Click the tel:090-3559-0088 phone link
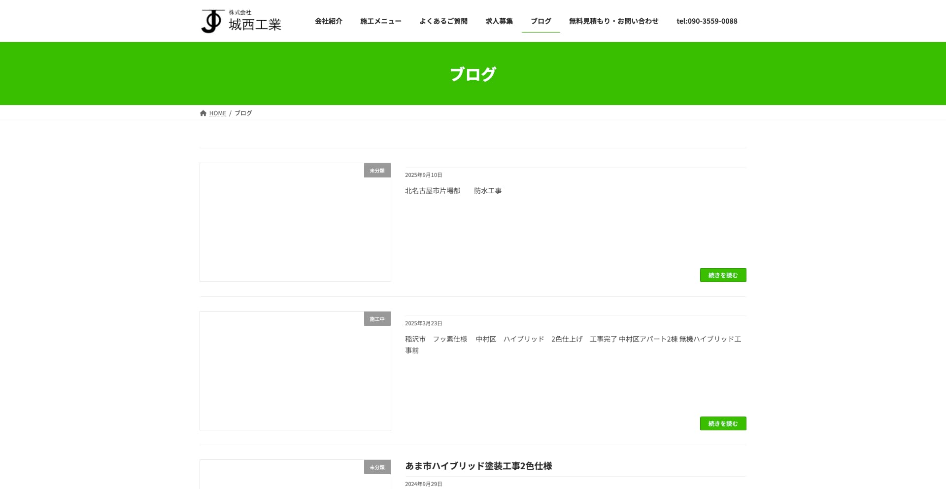The width and height of the screenshot is (946, 489). coord(707,21)
